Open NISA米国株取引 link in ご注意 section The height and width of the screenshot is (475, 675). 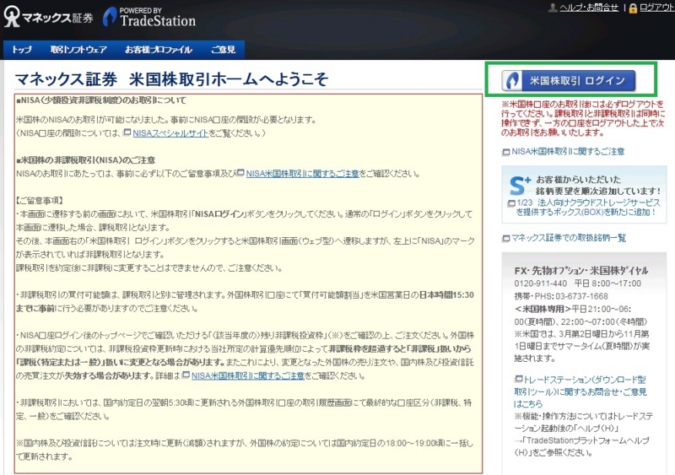tap(302, 174)
